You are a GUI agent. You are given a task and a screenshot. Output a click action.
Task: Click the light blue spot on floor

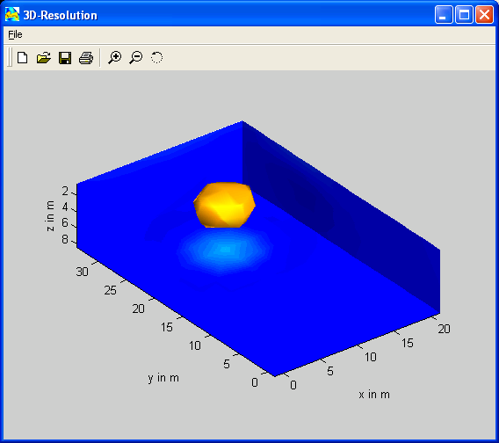coord(225,250)
